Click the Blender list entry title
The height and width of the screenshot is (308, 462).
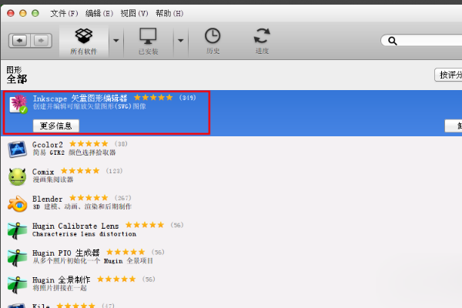click(47, 199)
